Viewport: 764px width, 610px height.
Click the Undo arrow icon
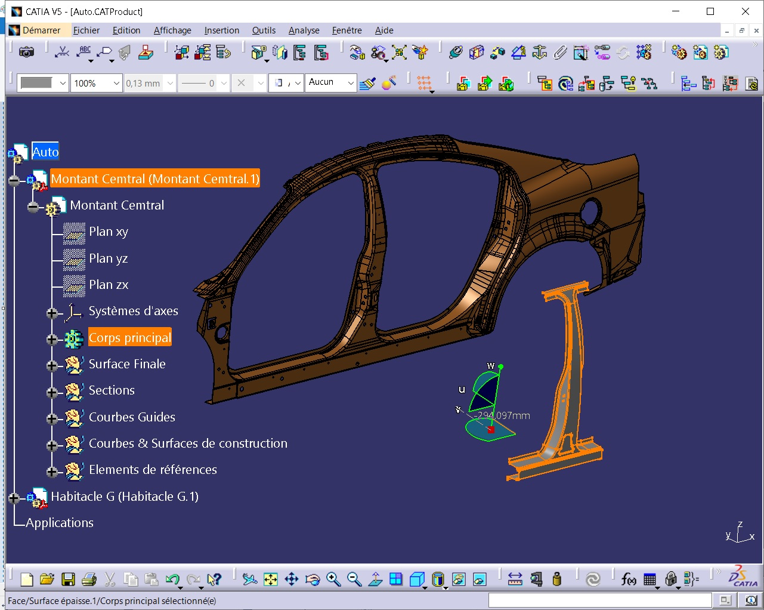click(172, 579)
